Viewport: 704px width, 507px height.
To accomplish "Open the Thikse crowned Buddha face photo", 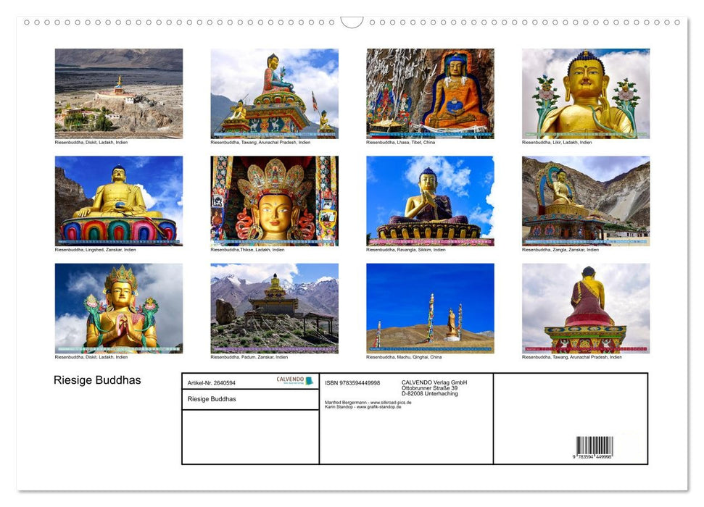I will pyautogui.click(x=274, y=201).
